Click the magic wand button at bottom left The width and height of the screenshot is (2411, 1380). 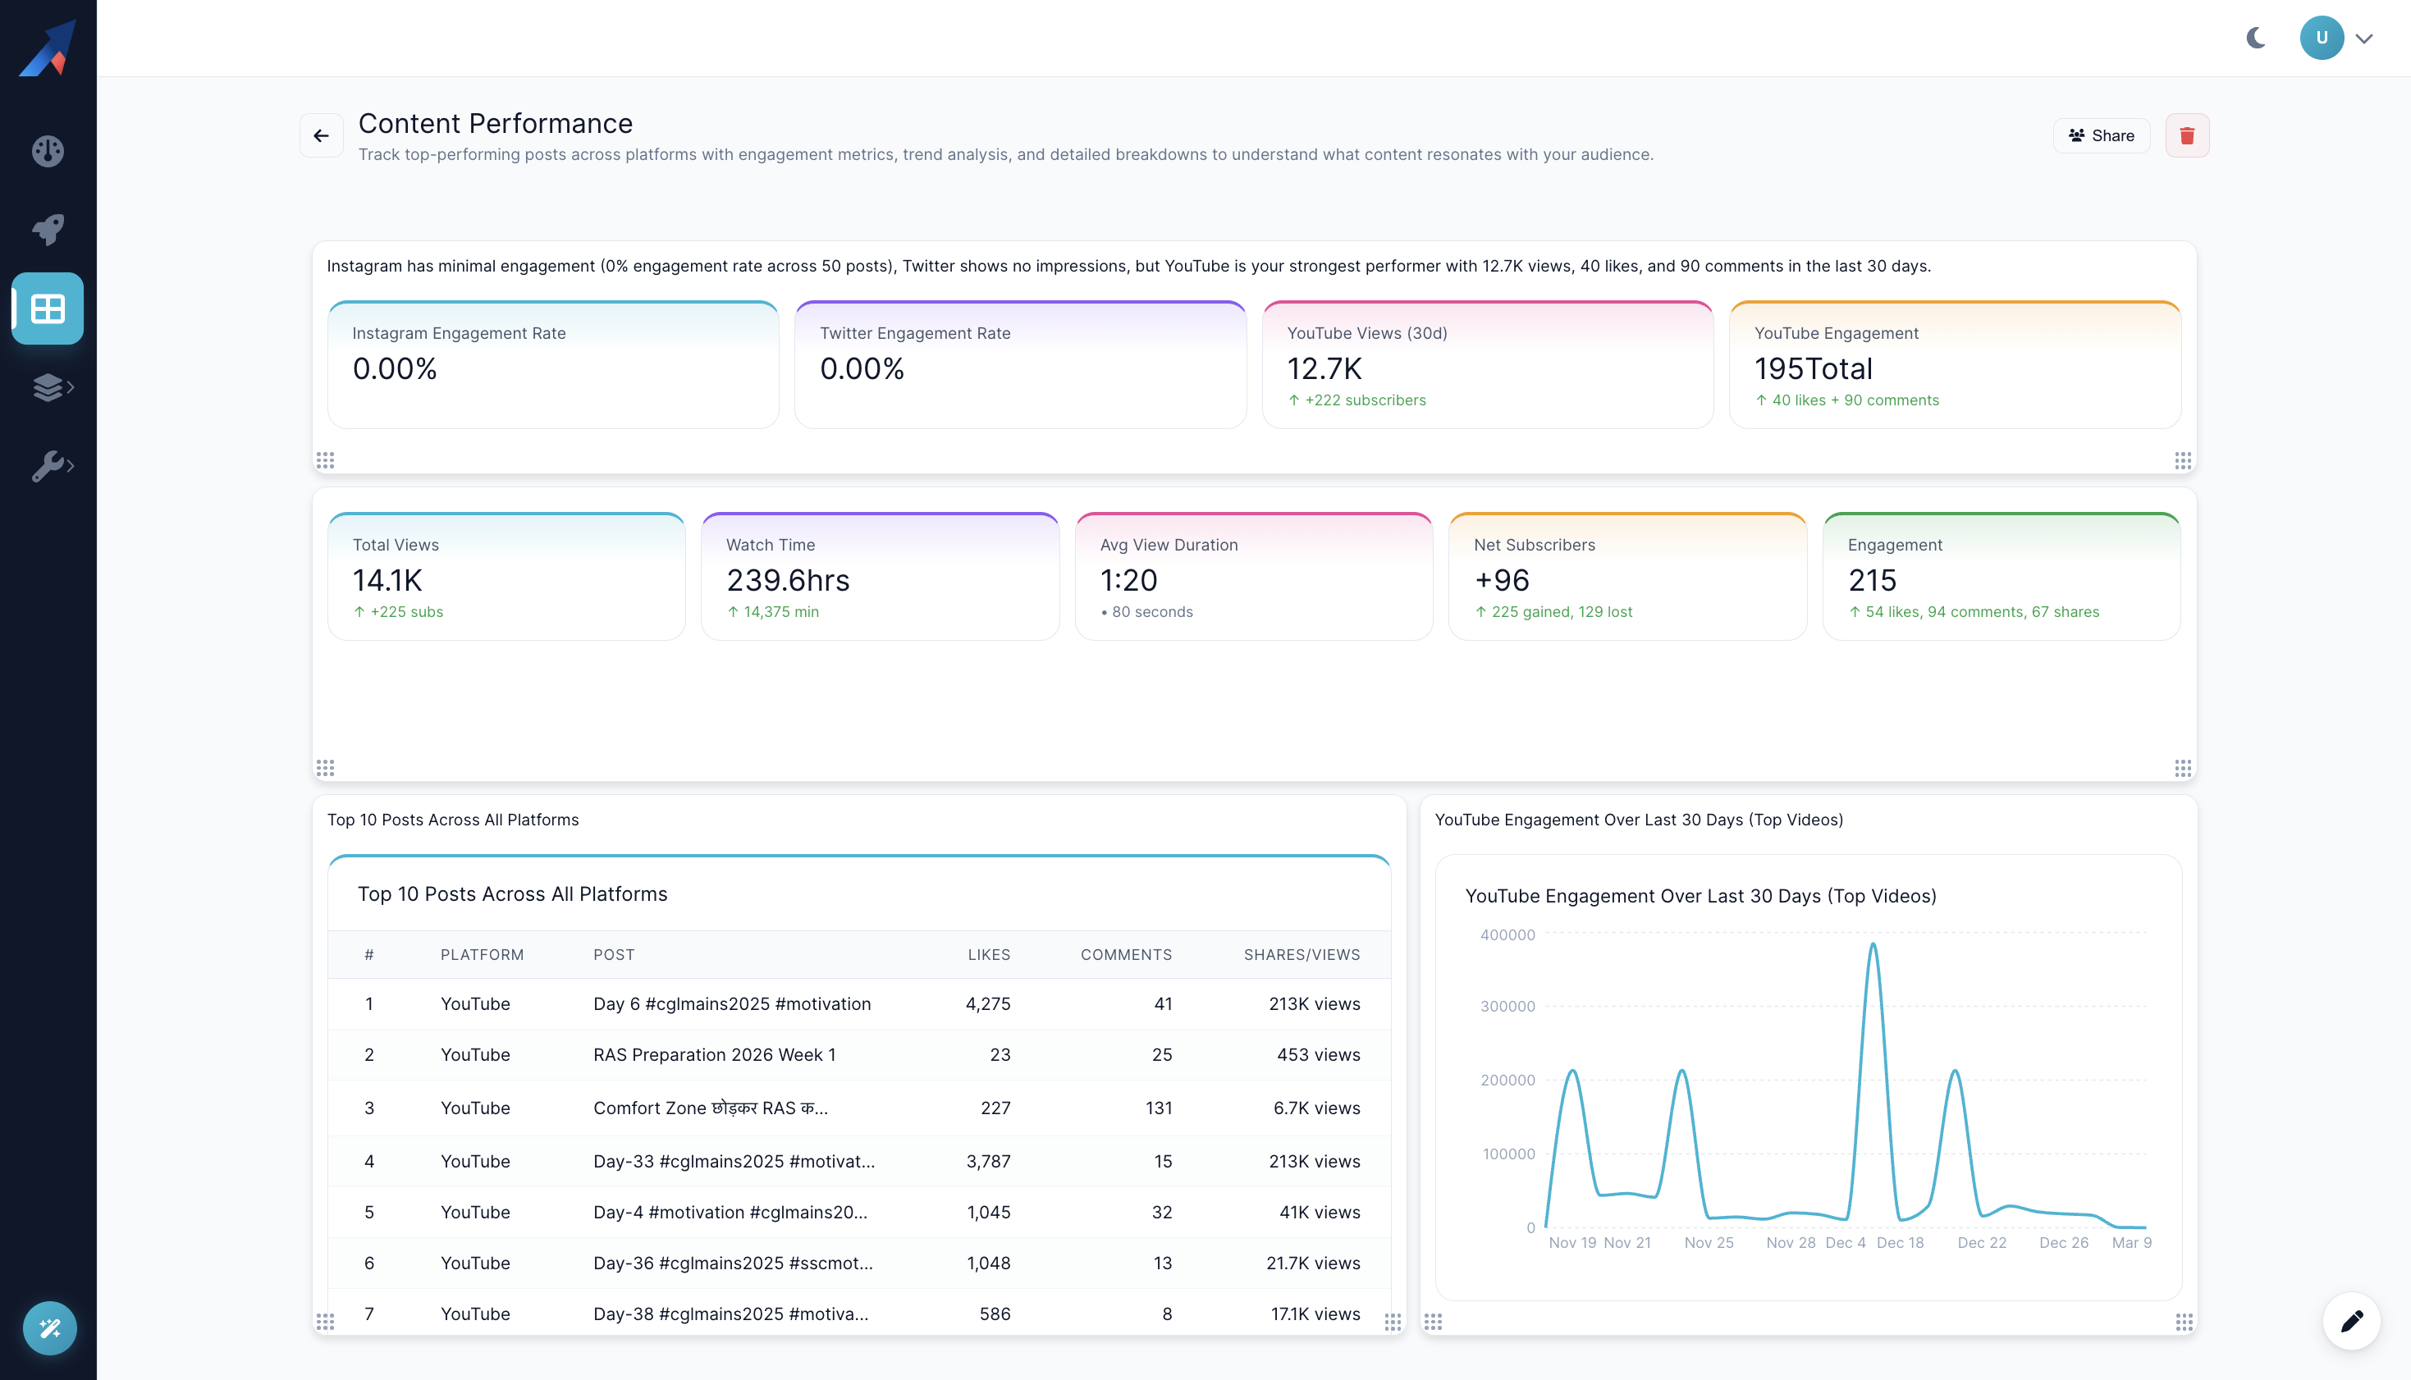[49, 1327]
